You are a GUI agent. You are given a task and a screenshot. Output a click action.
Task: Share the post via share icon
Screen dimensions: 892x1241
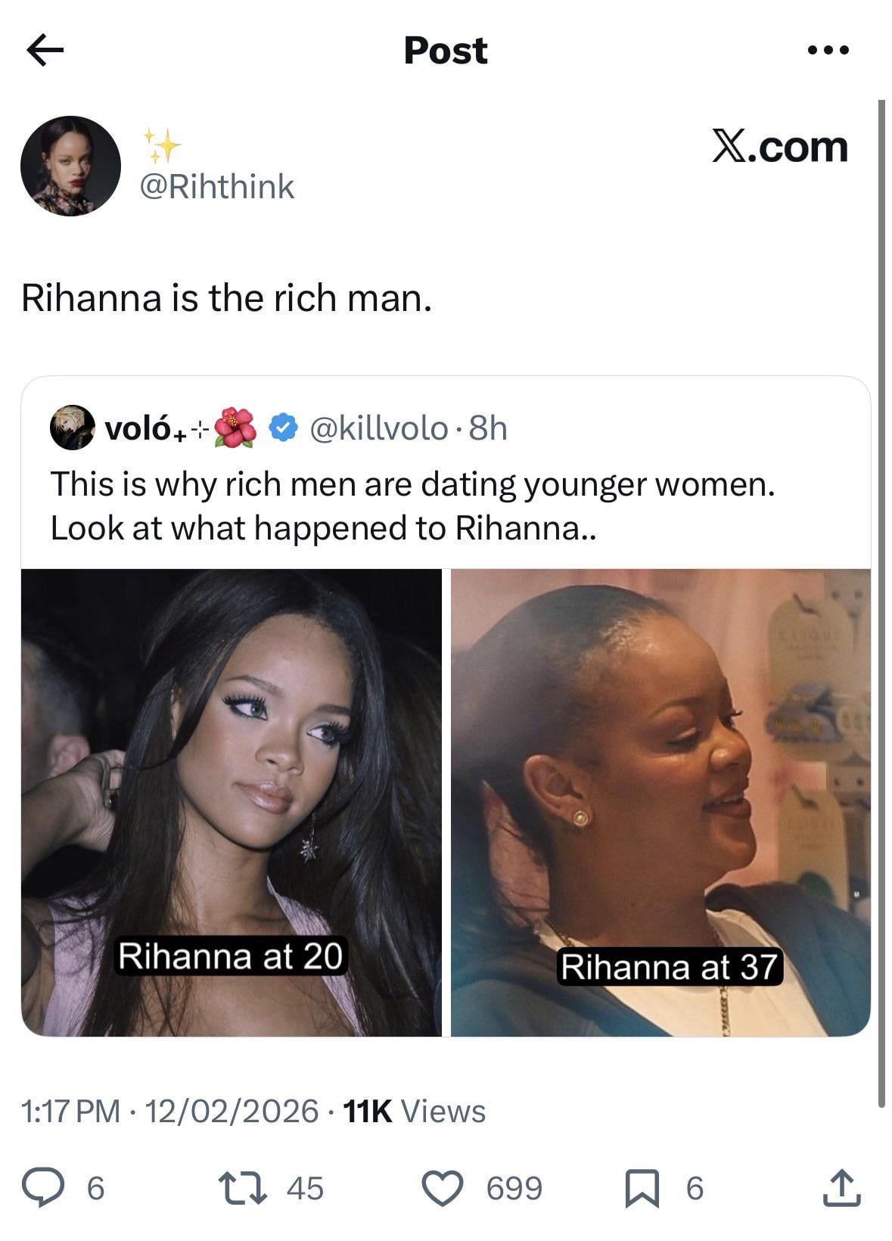tap(841, 1187)
